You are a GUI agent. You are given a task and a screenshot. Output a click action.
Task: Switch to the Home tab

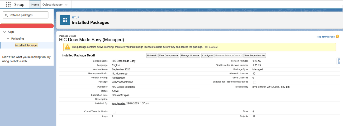point(35,5)
